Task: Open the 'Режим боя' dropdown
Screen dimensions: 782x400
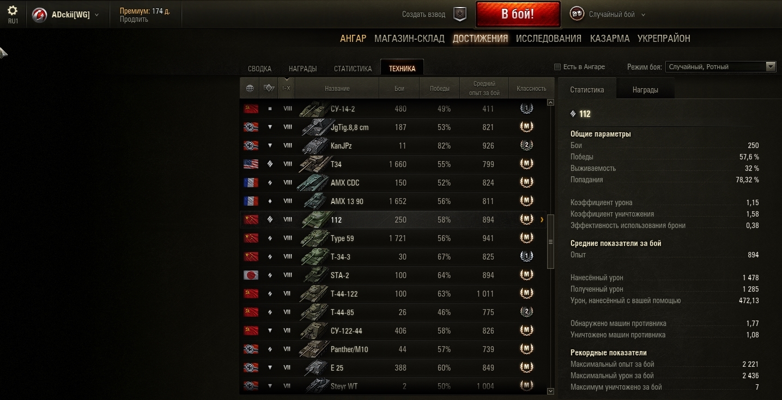Action: (720, 67)
